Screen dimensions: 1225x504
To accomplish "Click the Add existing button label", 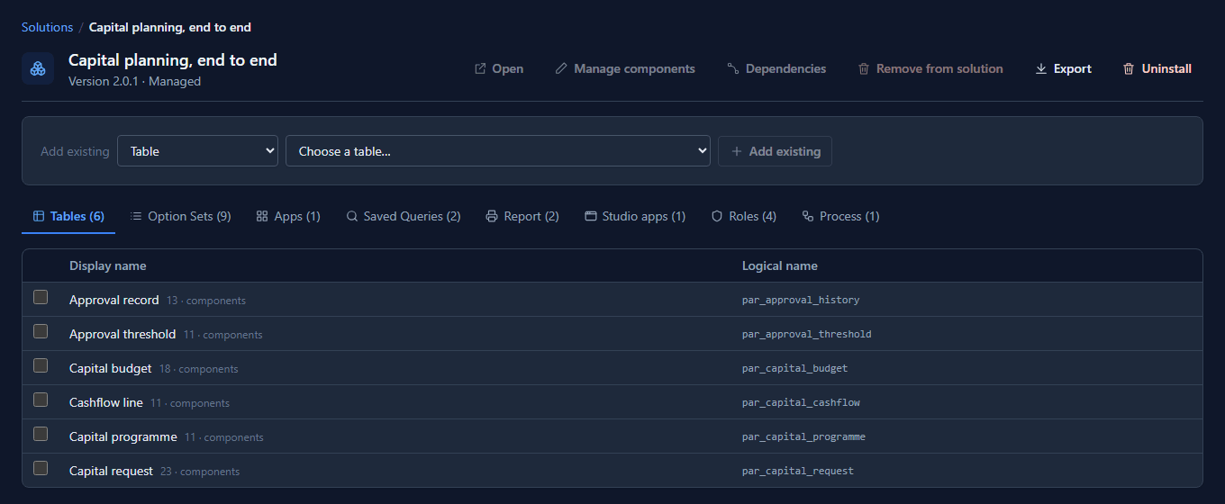I will [785, 151].
